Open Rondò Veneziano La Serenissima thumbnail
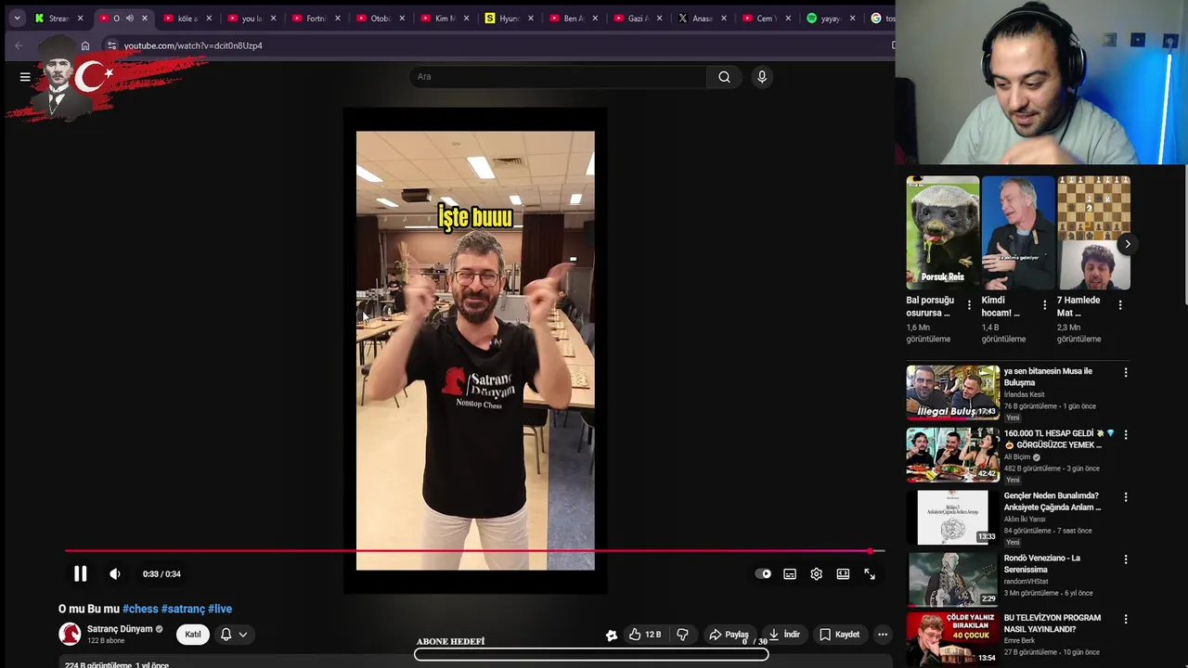The width and height of the screenshot is (1188, 668). (x=953, y=579)
